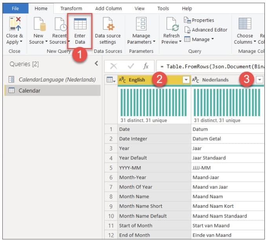266x241 pixels.
Task: Open the Help tab
Action: point(187,8)
